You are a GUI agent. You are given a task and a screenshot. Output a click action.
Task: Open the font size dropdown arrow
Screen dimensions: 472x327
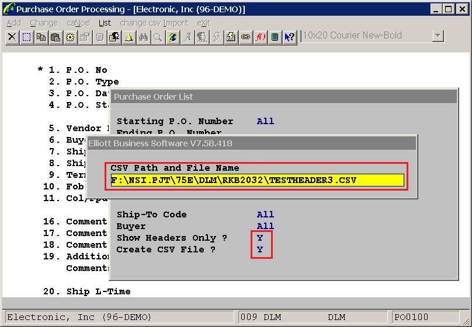click(x=438, y=36)
